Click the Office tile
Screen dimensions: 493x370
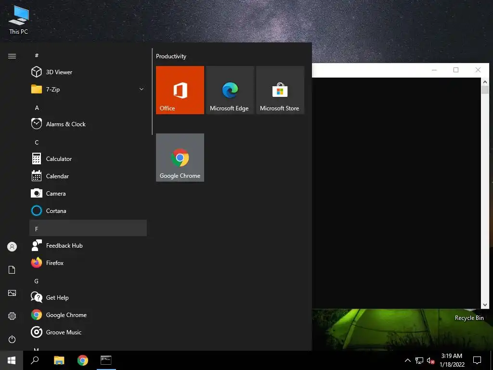pyautogui.click(x=180, y=90)
